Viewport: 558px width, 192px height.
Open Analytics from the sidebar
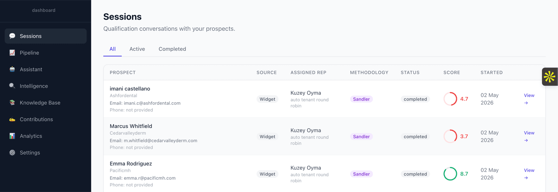pyautogui.click(x=46, y=136)
